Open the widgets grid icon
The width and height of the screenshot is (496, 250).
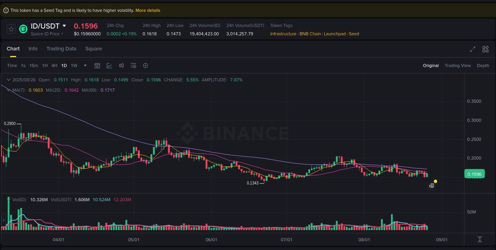coord(485,49)
